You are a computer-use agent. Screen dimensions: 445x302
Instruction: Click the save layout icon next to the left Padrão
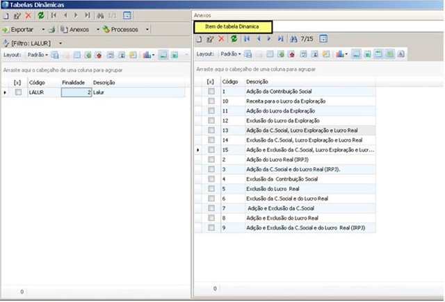(x=55, y=55)
